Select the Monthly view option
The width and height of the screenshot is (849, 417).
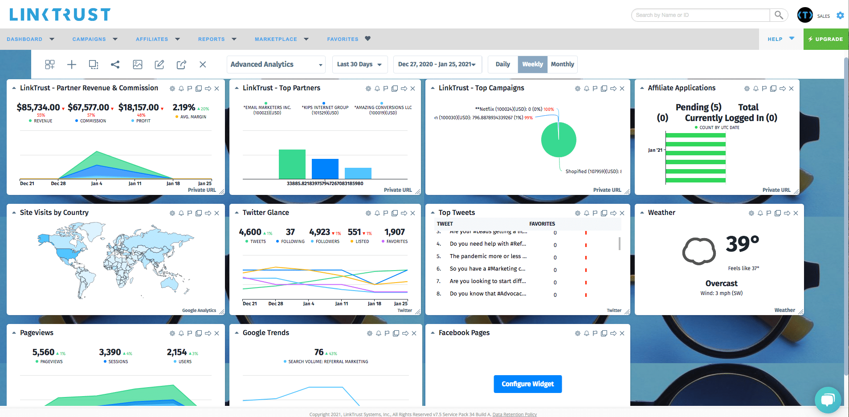pos(562,64)
